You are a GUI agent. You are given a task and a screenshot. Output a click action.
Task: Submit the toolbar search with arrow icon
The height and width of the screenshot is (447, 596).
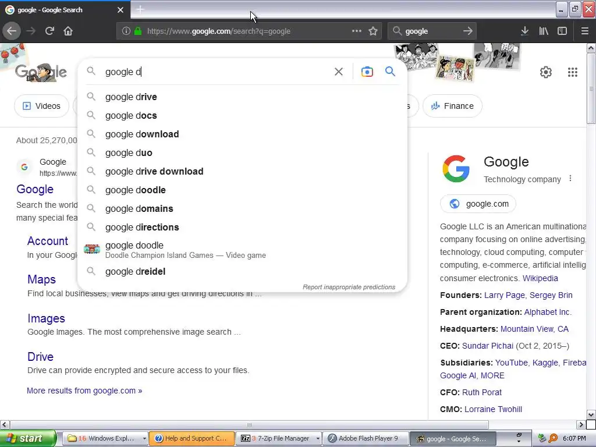pos(468,31)
